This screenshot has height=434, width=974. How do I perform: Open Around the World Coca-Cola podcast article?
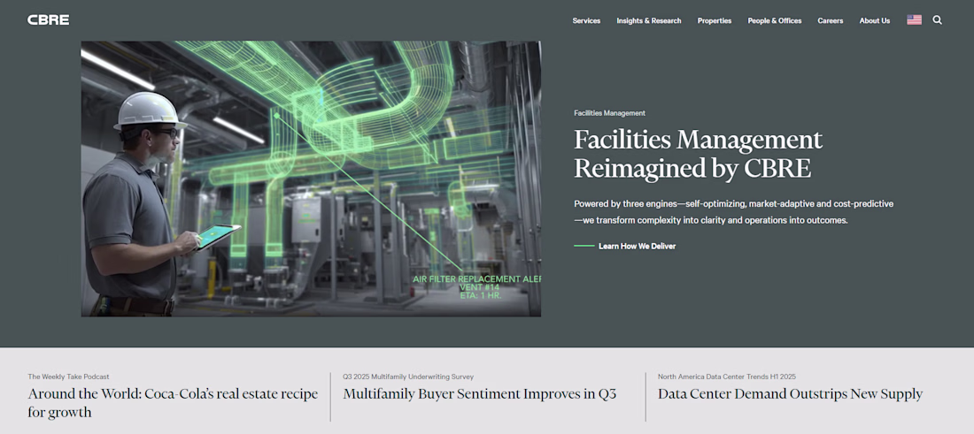pos(173,402)
